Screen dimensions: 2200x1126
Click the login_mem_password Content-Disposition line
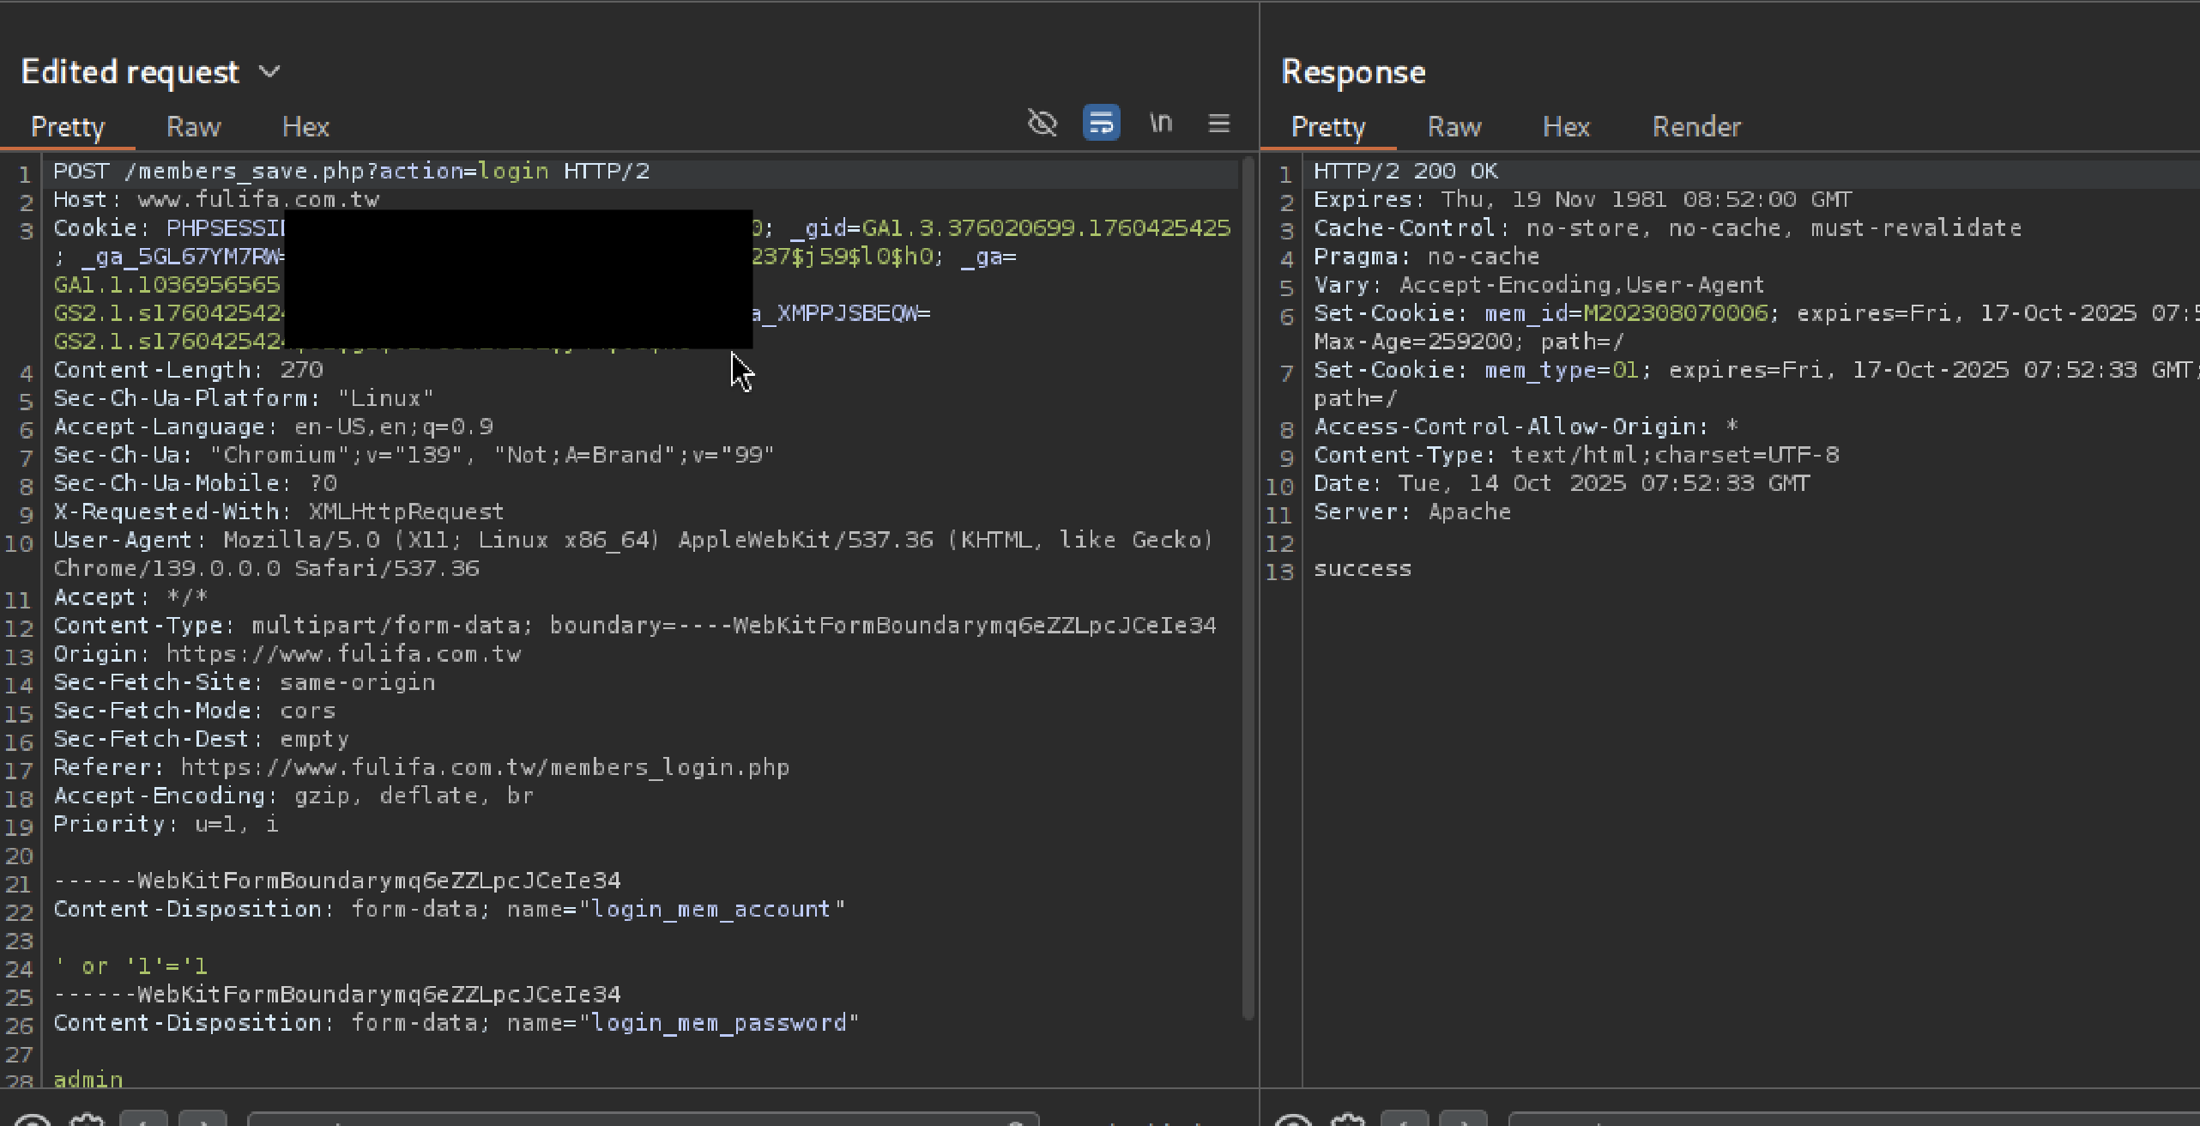tap(456, 1022)
